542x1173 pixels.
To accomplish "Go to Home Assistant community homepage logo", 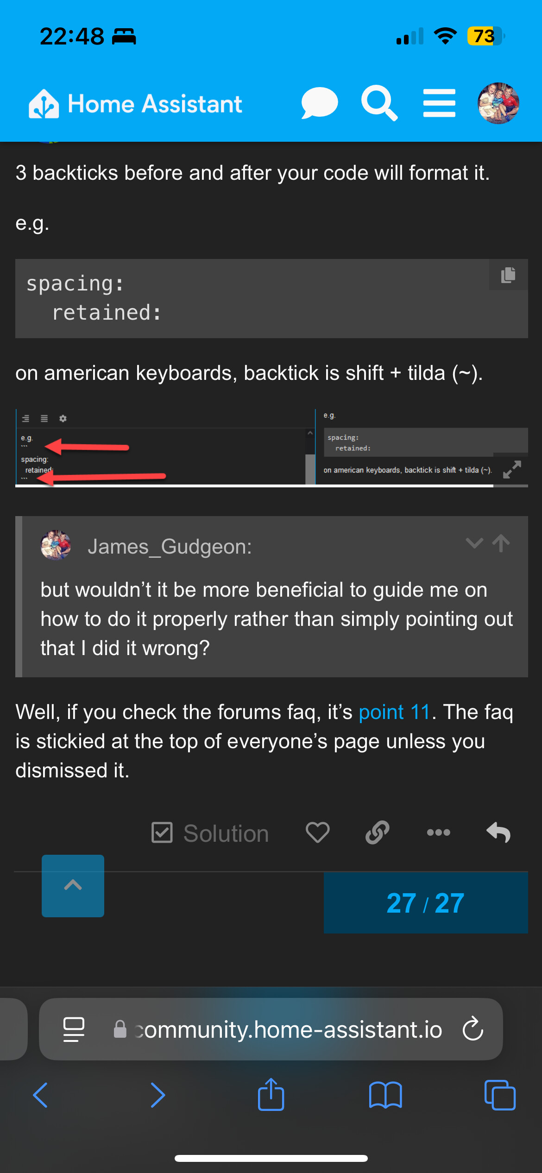I will coord(135,104).
